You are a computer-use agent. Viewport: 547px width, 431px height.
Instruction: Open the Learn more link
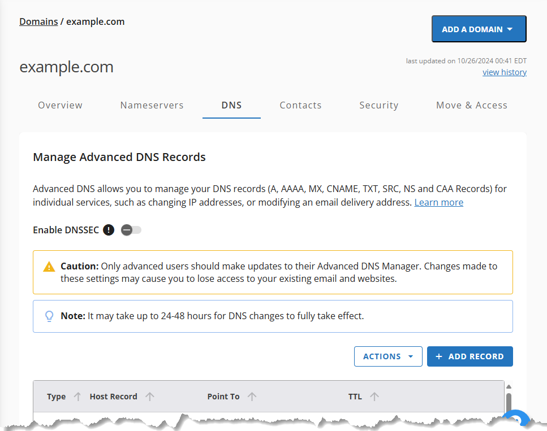(x=438, y=202)
